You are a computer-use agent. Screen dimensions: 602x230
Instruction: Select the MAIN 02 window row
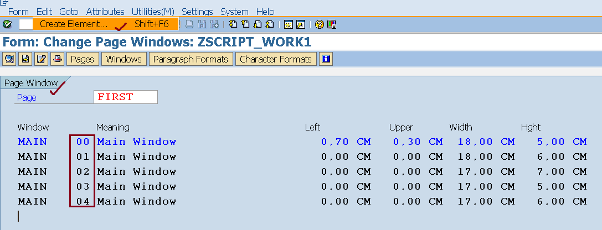pyautogui.click(x=33, y=171)
